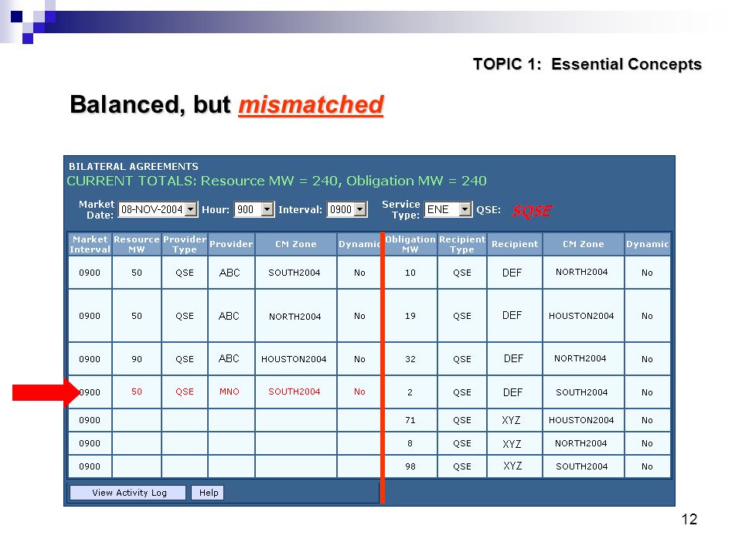The height and width of the screenshot is (556, 742).
Task: Click the provider zone cell HOUSTON2004 beside 90
Action: tap(294, 359)
